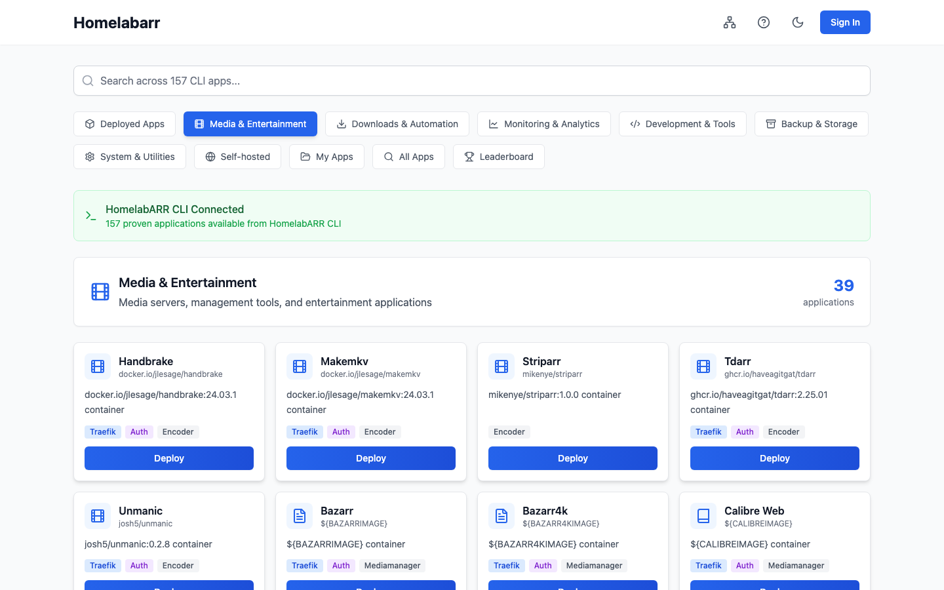Click the terminal prompt icon in banner
The height and width of the screenshot is (590, 944).
[x=91, y=216]
